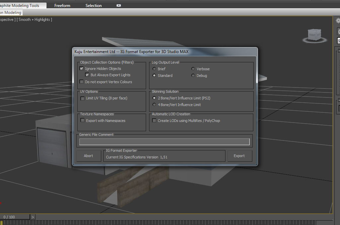Select 4 Bone/Vert Influence Limit
The width and height of the screenshot is (340, 225).
(154, 105)
